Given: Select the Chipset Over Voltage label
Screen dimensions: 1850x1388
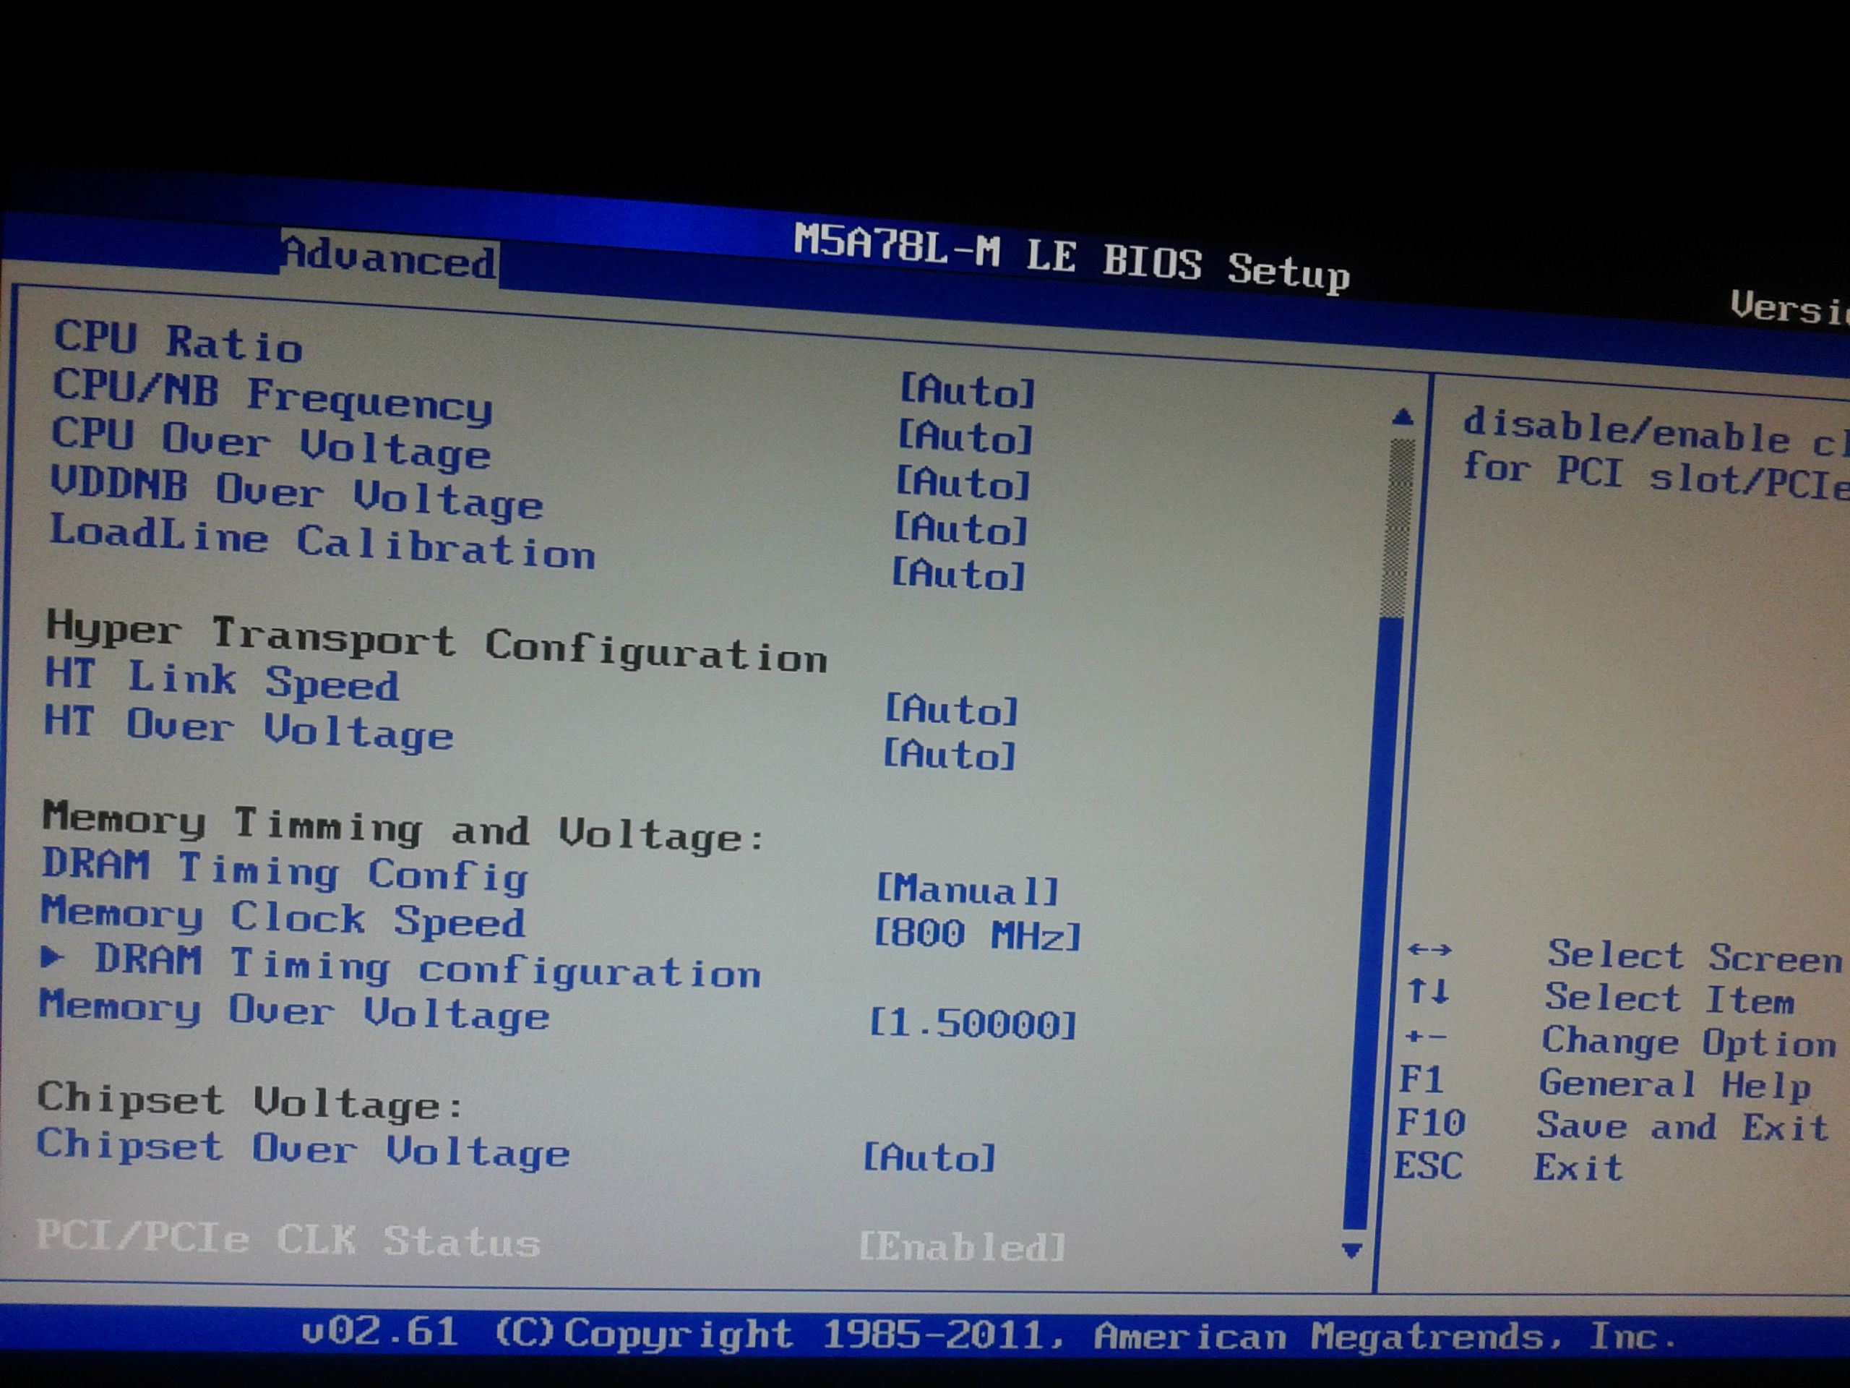Looking at the screenshot, I should pyautogui.click(x=303, y=1149).
